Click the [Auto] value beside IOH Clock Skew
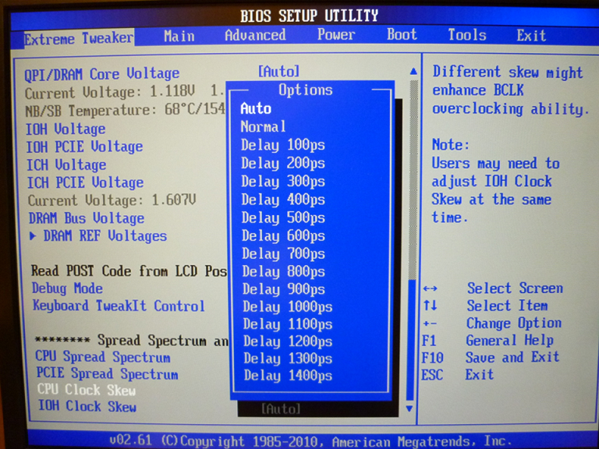 281,409
